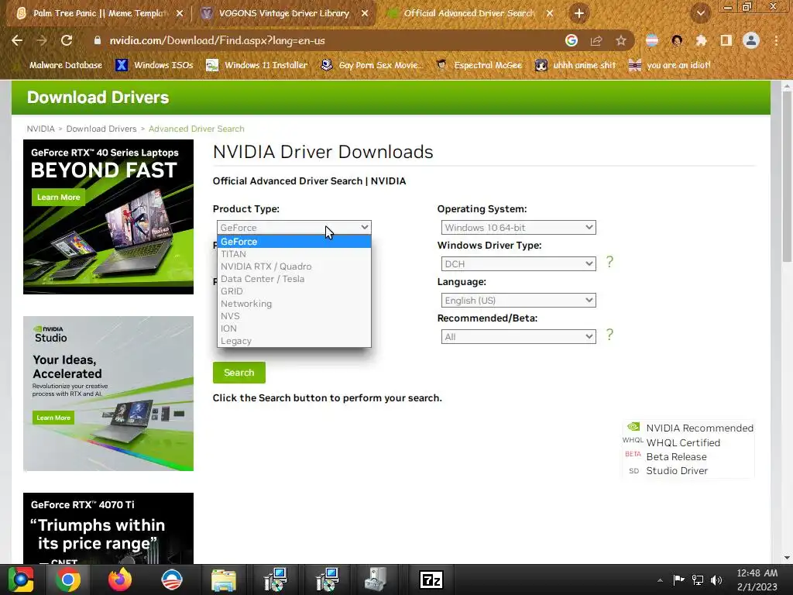Screen dimensions: 793x595
Task: Launch Firefox from the taskbar
Action: 120,580
